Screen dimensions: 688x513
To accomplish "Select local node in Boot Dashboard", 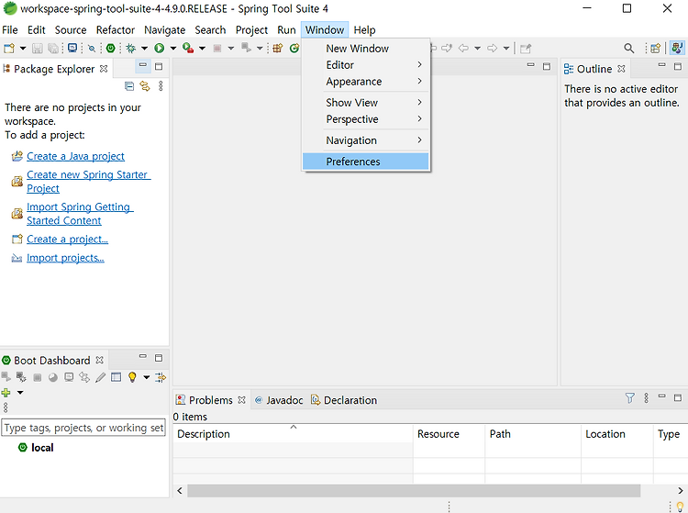I will (x=36, y=448).
